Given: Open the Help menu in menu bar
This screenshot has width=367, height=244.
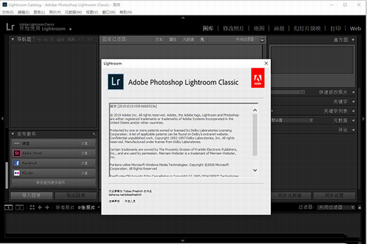Looking at the screenshot, I should [125, 12].
